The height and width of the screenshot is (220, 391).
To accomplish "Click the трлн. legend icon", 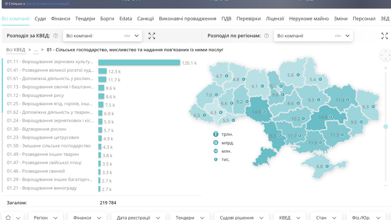I will click(216, 134).
